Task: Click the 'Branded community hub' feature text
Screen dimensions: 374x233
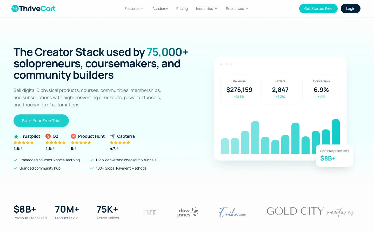Action: [x=40, y=168]
